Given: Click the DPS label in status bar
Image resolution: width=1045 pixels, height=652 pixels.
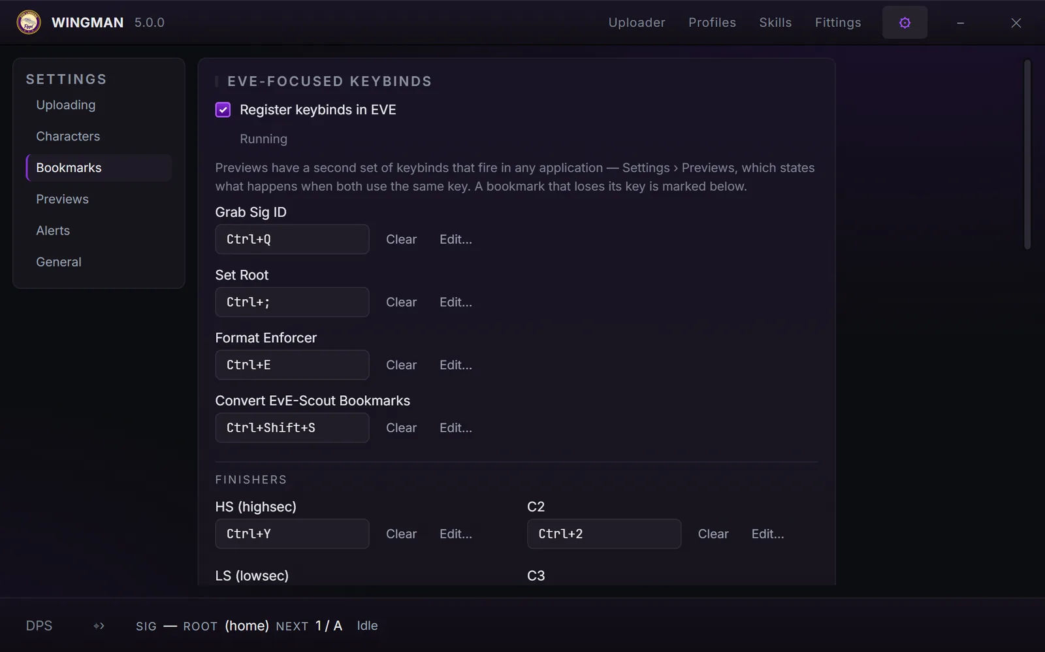Looking at the screenshot, I should pyautogui.click(x=39, y=626).
